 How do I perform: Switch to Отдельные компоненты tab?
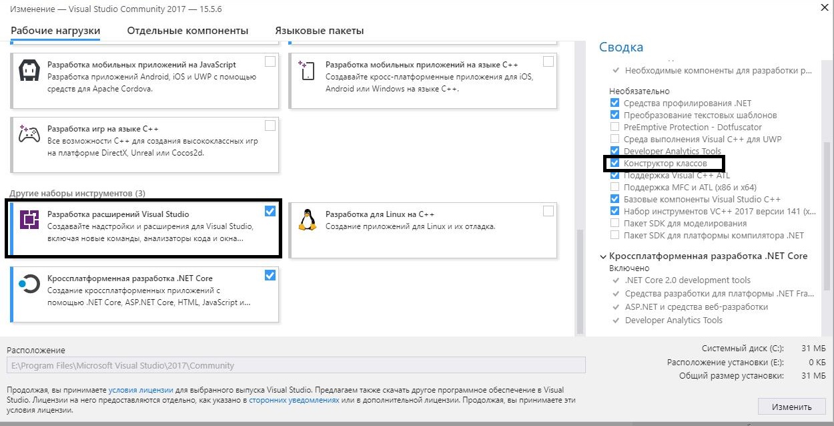[x=187, y=31]
